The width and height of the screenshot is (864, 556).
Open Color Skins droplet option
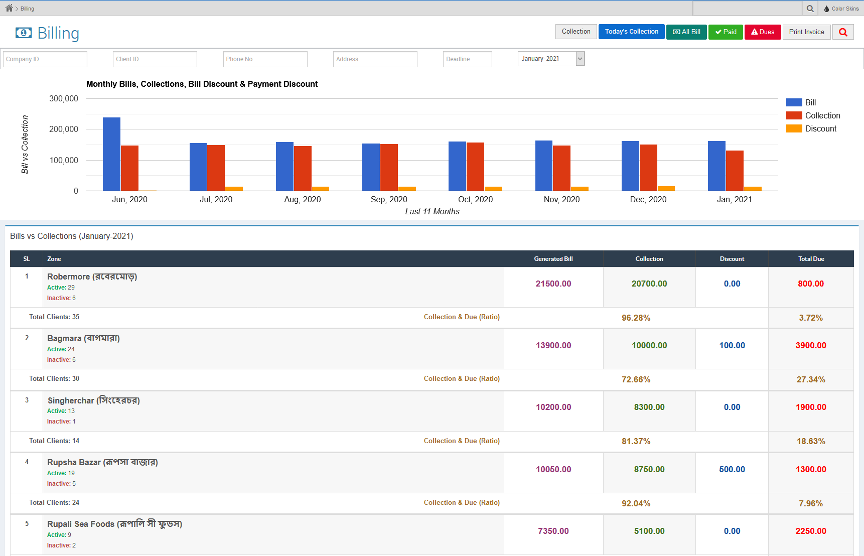pyautogui.click(x=841, y=9)
